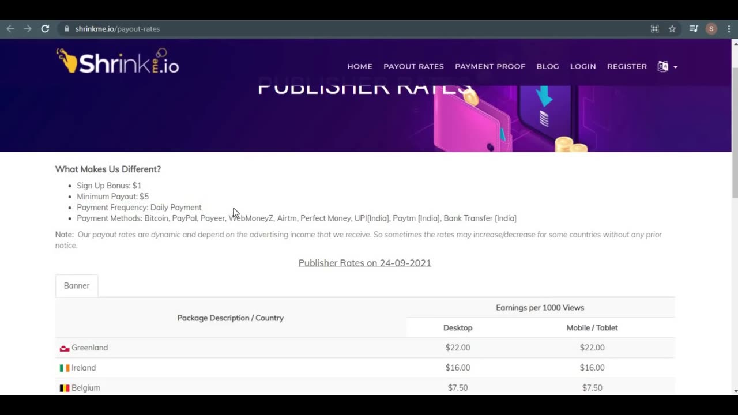Open the Chrome profile avatar

[711, 29]
